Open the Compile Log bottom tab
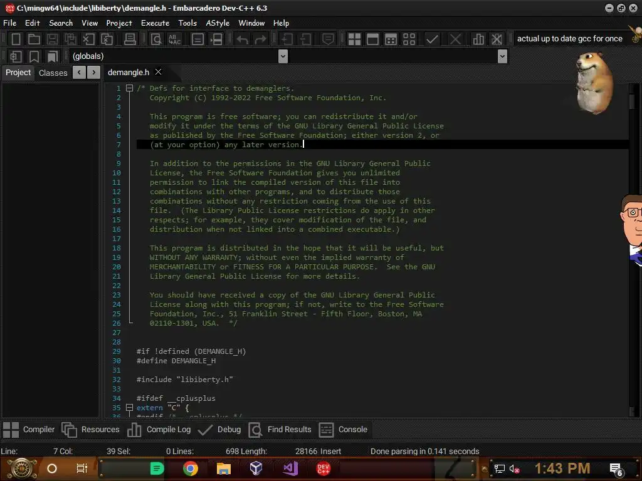 (159, 430)
